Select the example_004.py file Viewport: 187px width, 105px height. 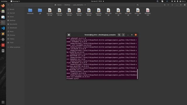pyautogui.click(x=79, y=12)
